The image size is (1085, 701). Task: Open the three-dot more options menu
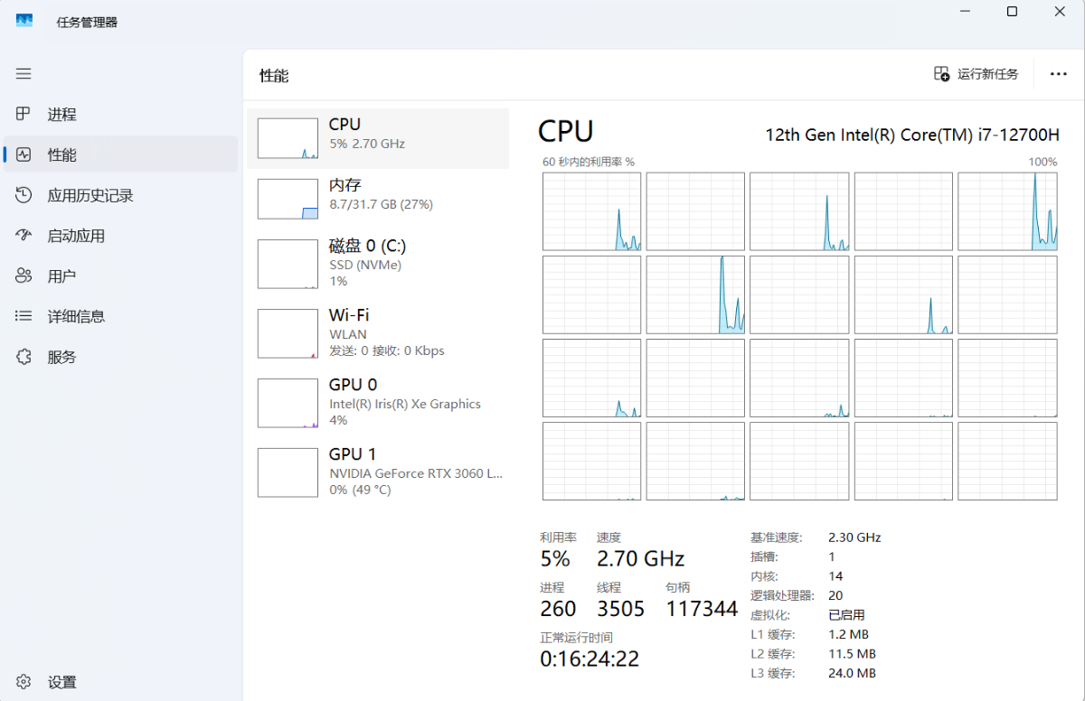(1059, 74)
